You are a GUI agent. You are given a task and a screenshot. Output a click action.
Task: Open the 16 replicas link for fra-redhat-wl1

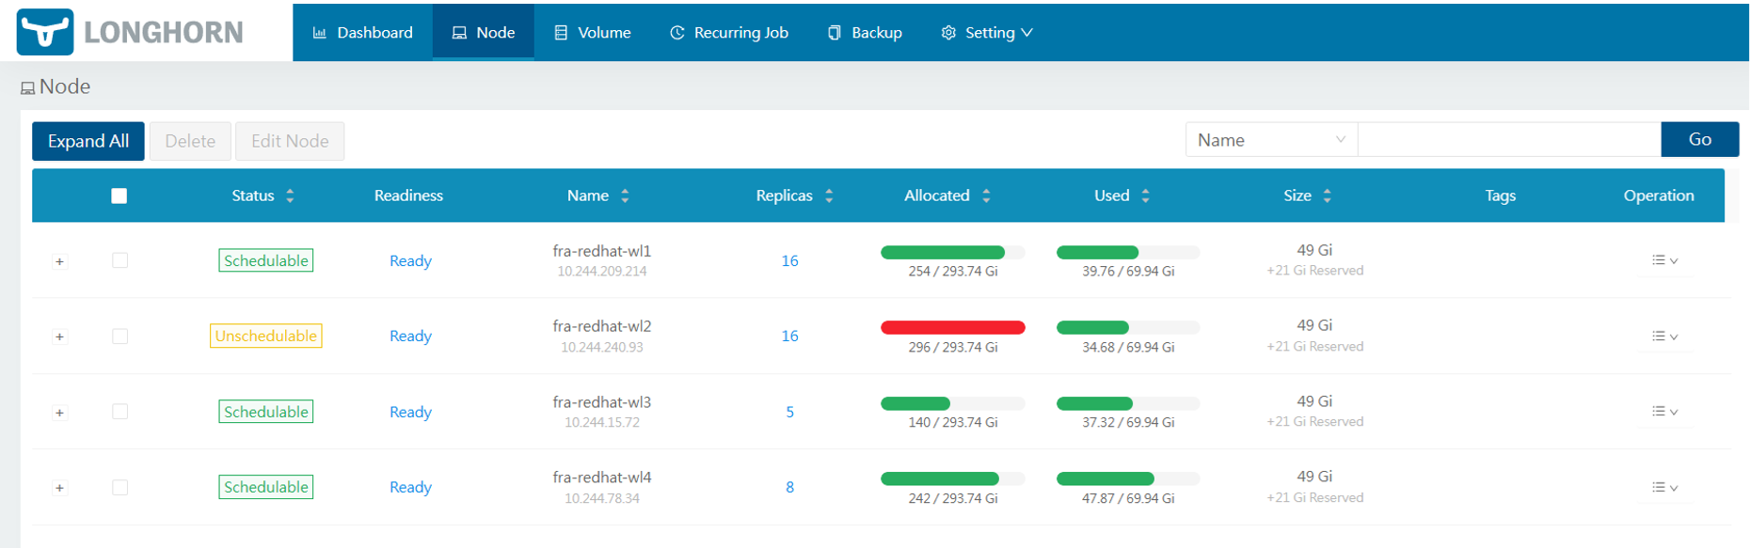click(x=789, y=260)
